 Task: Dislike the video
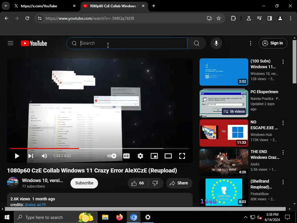(155, 183)
